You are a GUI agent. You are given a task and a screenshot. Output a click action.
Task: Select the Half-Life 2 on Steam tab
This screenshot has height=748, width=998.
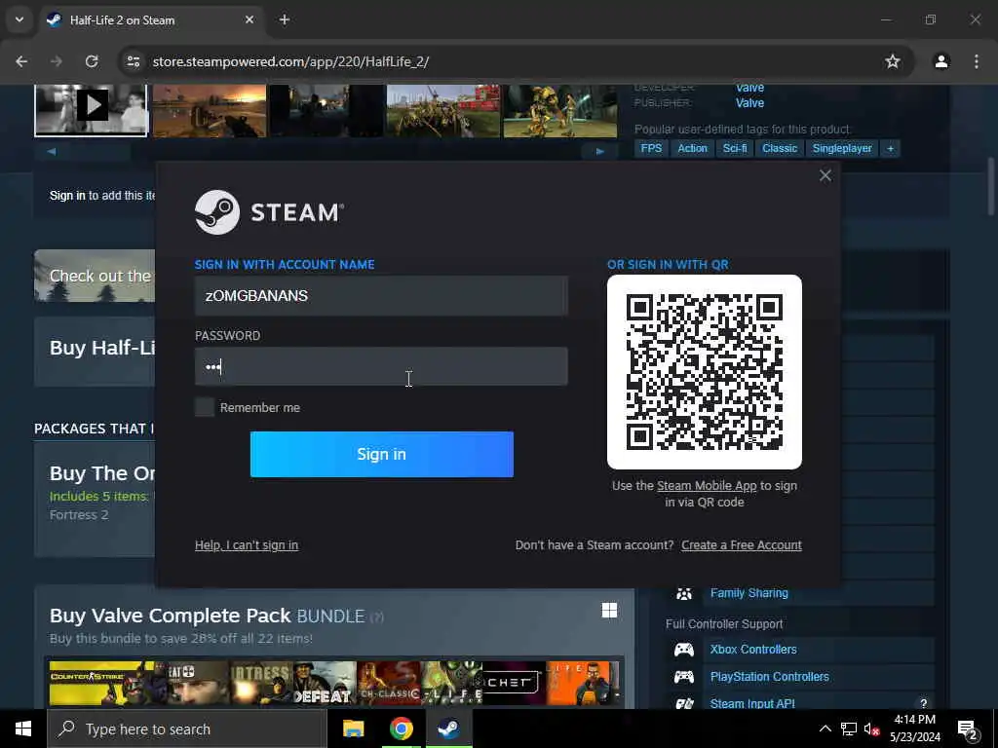coord(151,19)
